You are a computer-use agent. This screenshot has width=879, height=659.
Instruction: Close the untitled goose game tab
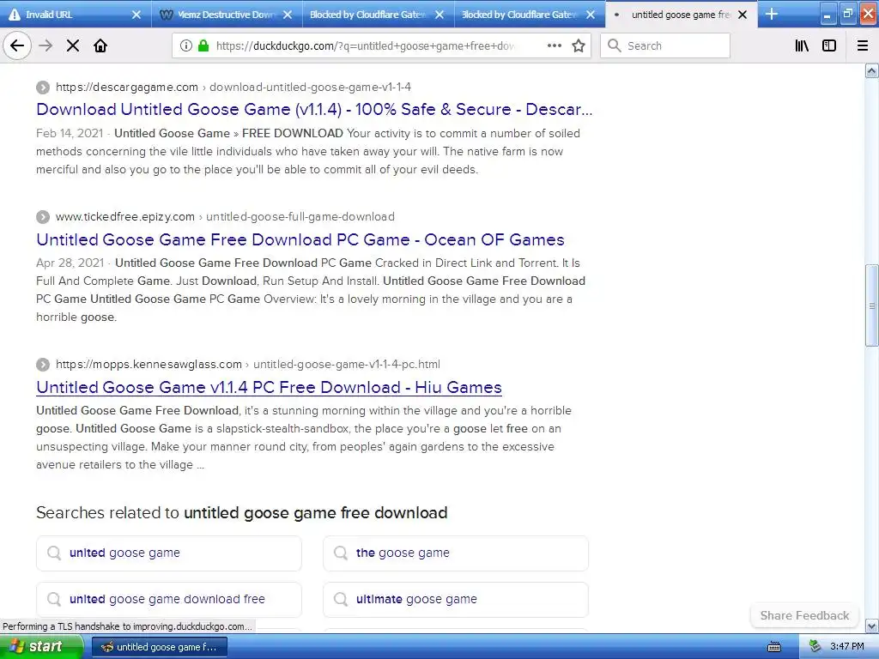(x=743, y=15)
